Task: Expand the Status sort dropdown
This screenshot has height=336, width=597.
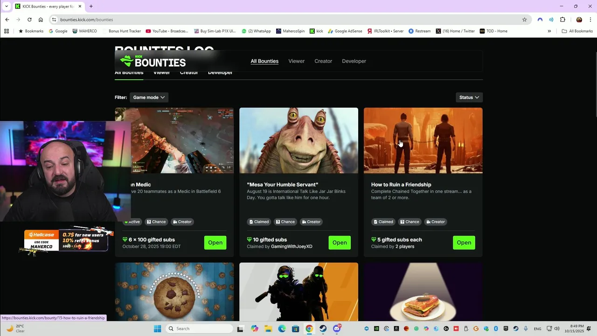Action: tap(469, 98)
